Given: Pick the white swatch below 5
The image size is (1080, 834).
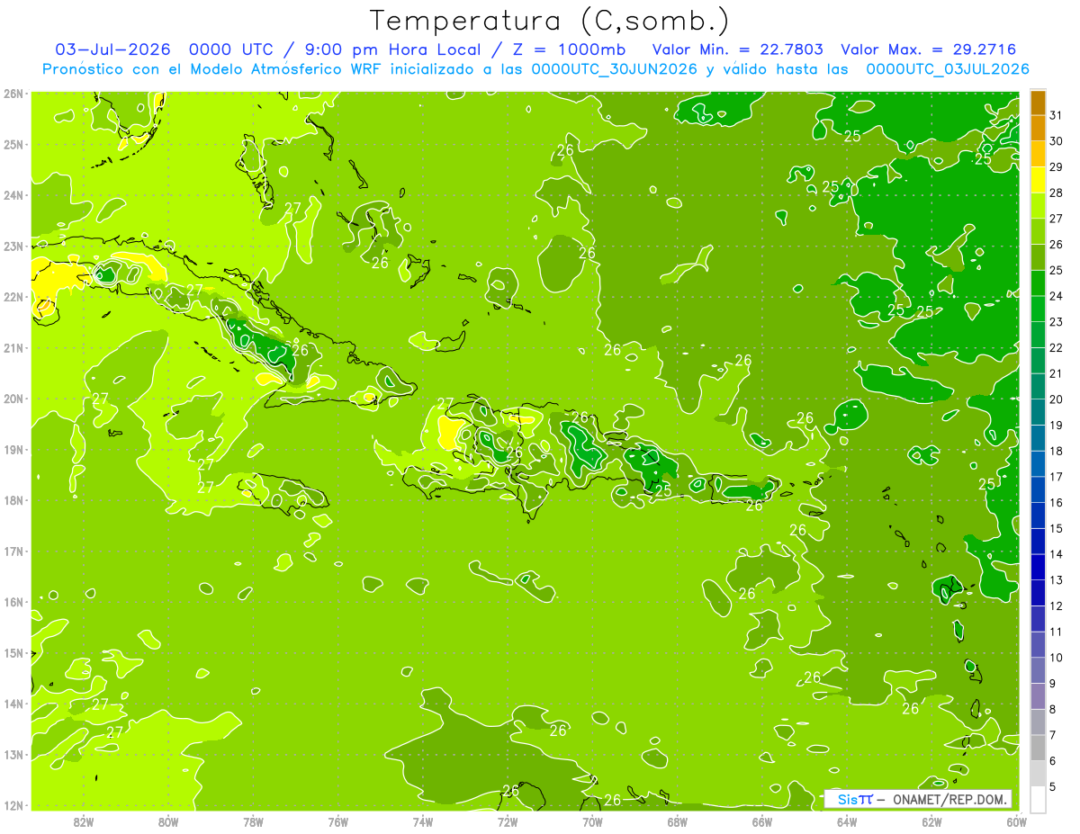Looking at the screenshot, I should tap(1038, 799).
